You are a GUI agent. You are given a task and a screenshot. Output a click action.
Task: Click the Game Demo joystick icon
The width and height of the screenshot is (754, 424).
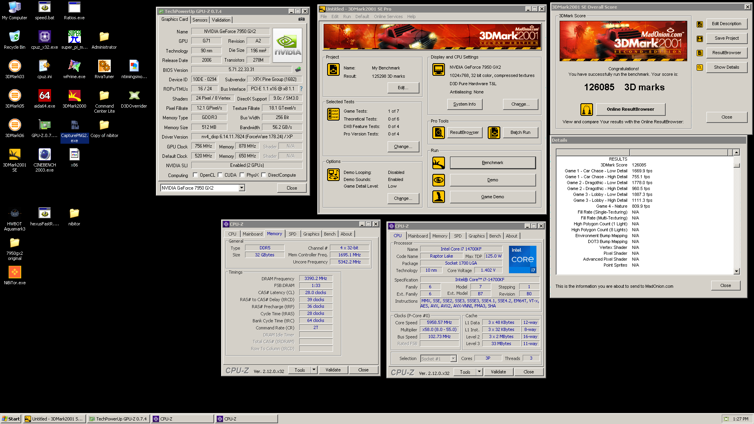pyautogui.click(x=439, y=197)
